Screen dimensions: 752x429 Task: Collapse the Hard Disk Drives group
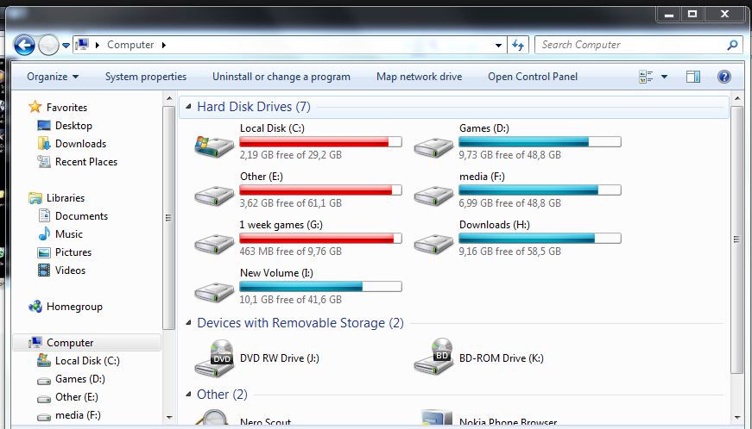tap(188, 107)
